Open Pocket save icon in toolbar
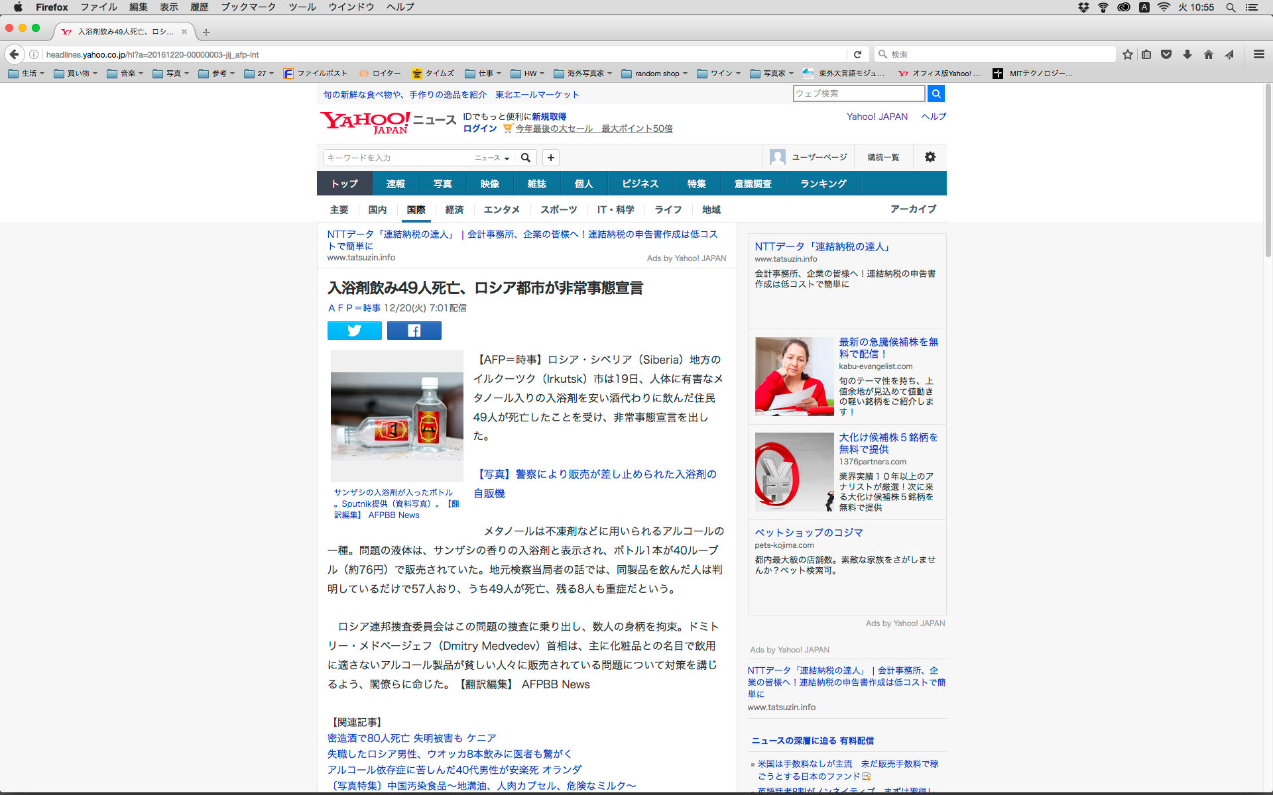The height and width of the screenshot is (795, 1273). (x=1166, y=54)
